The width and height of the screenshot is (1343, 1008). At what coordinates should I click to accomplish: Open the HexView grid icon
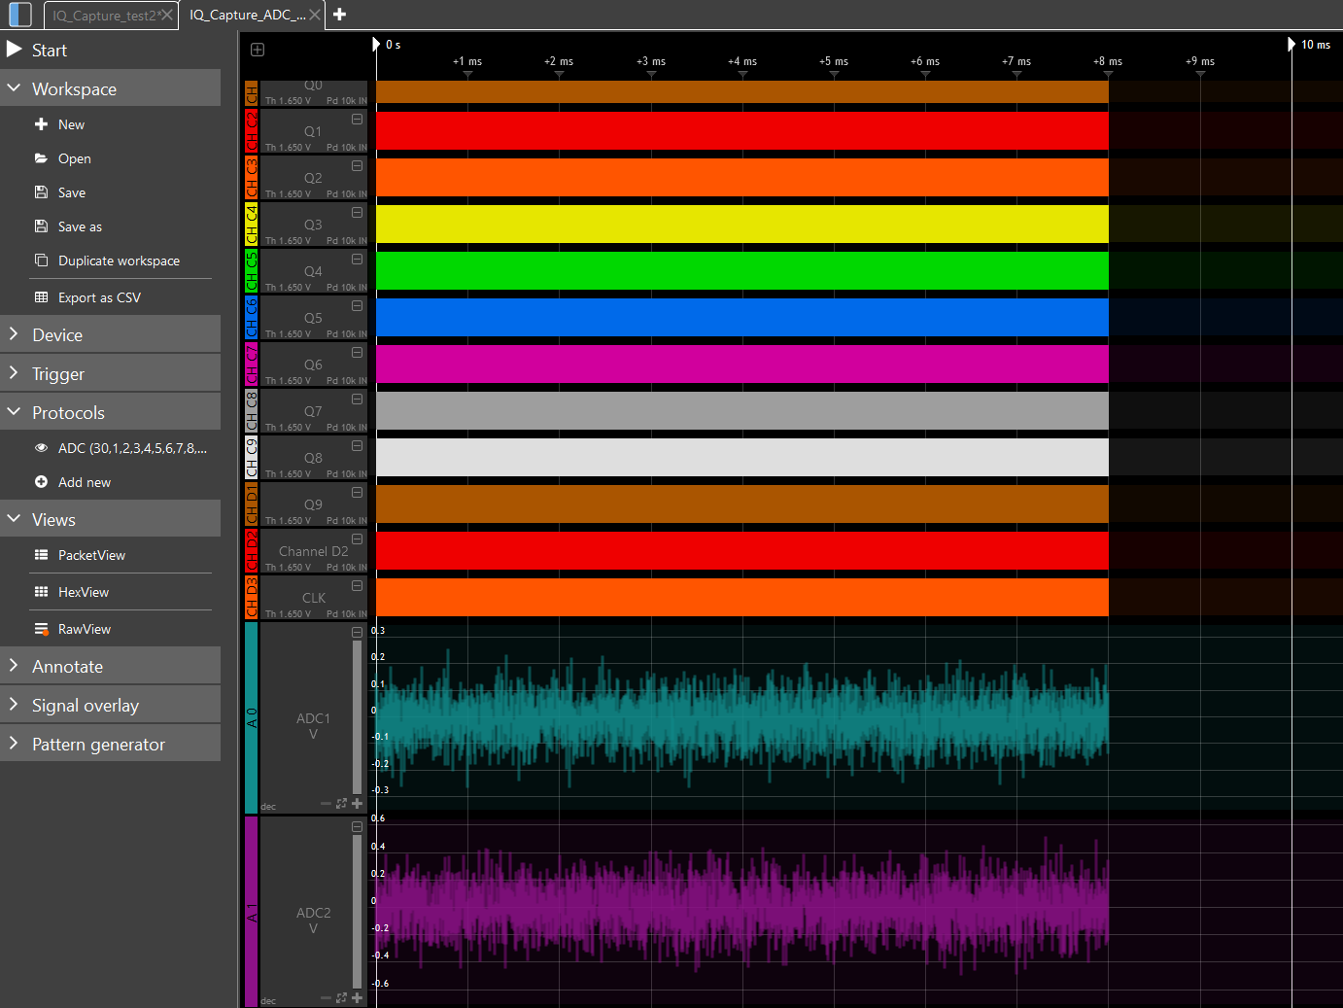click(41, 592)
